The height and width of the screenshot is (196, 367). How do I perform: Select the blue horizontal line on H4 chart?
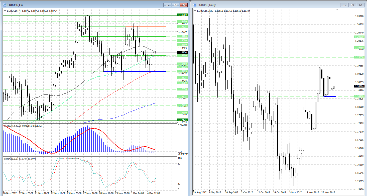coord(130,71)
